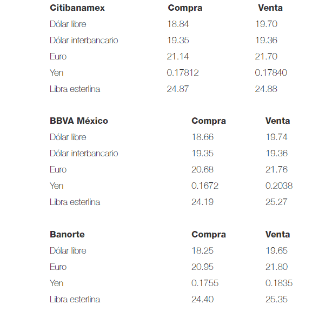This screenshot has height=311, width=332.
Task: Select Citibanamex Dólar libre compra value 18.84
Action: pos(177,24)
